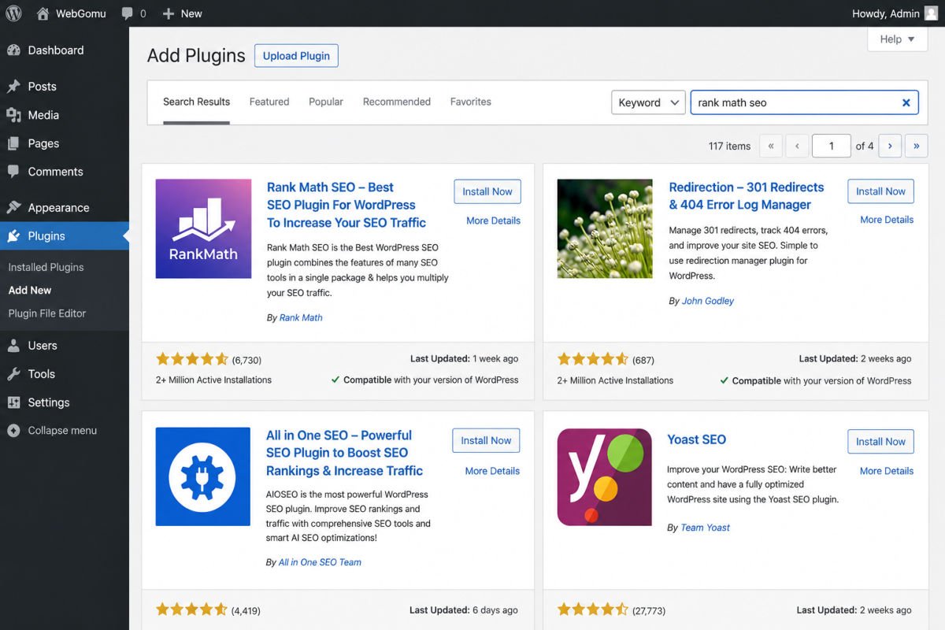Open Rank Math SEO plugin title link
This screenshot has width=945, height=630.
(346, 205)
